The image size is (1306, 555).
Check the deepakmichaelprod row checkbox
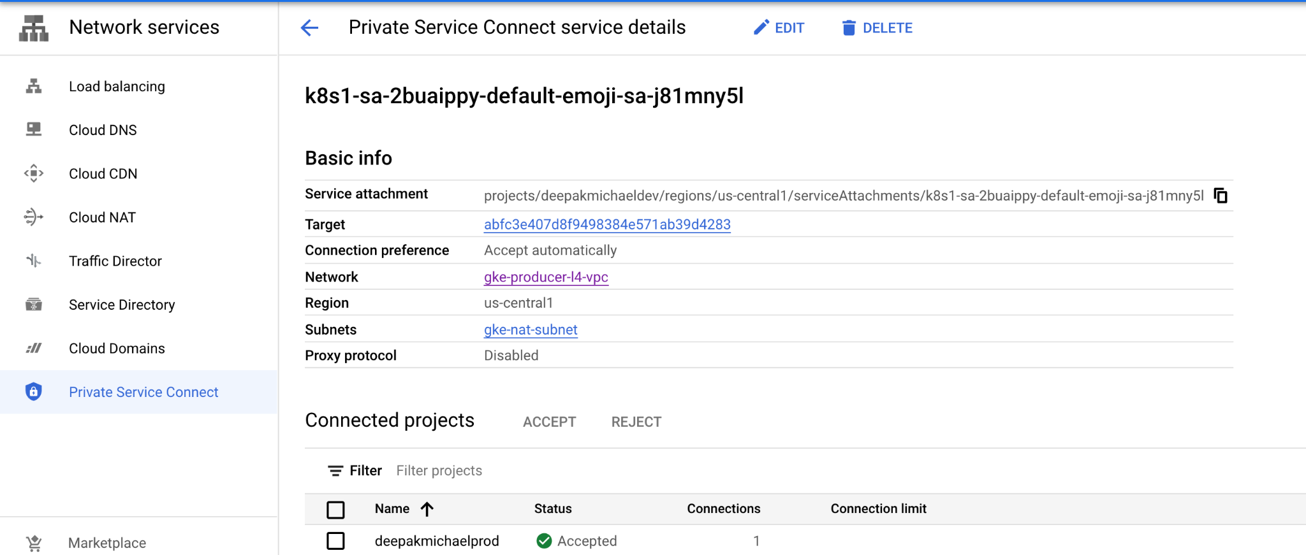pos(335,541)
